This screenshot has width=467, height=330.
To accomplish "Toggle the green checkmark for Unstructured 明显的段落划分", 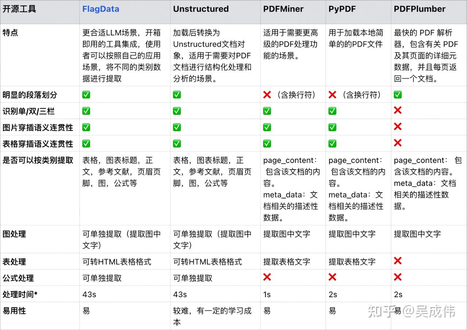I will [x=177, y=94].
